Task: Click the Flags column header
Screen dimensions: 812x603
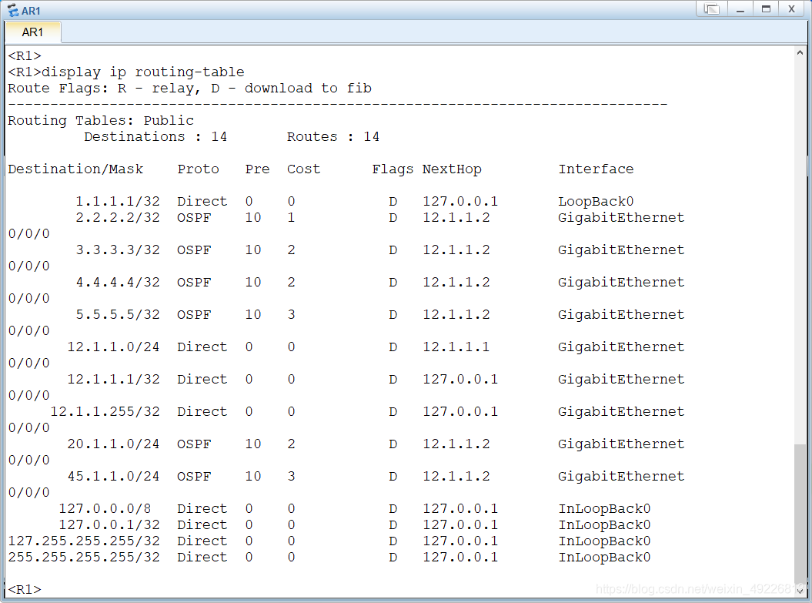Action: [x=393, y=169]
